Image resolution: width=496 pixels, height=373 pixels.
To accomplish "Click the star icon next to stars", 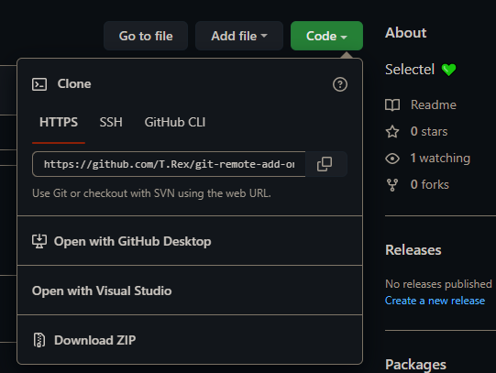I will pos(392,131).
